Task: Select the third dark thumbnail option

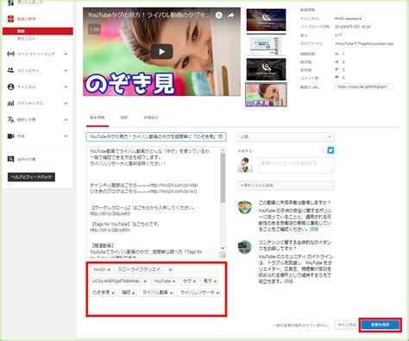Action: 266,69
